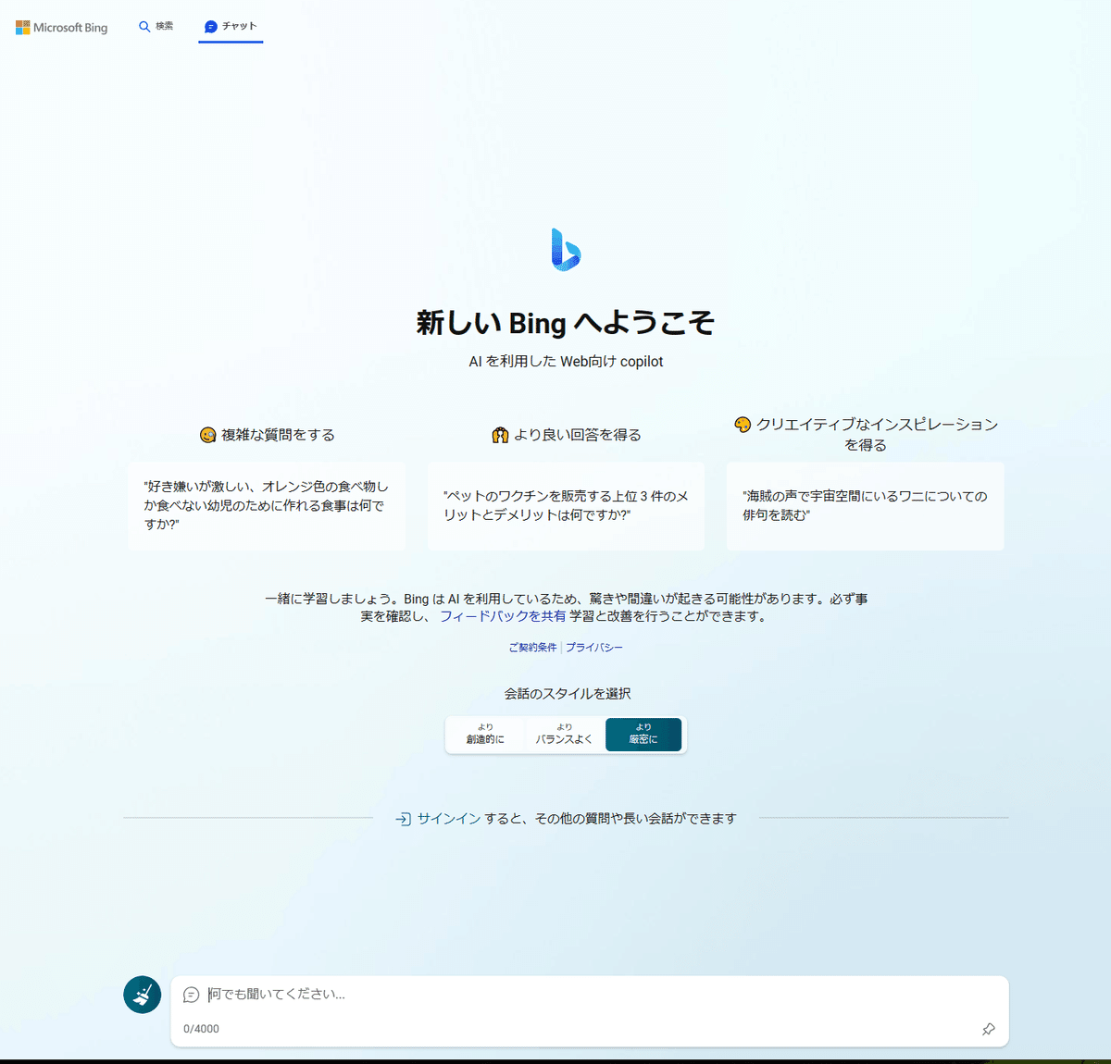
Task: Click the クリエイティブなインスピレーション emoji icon
Action: [743, 425]
